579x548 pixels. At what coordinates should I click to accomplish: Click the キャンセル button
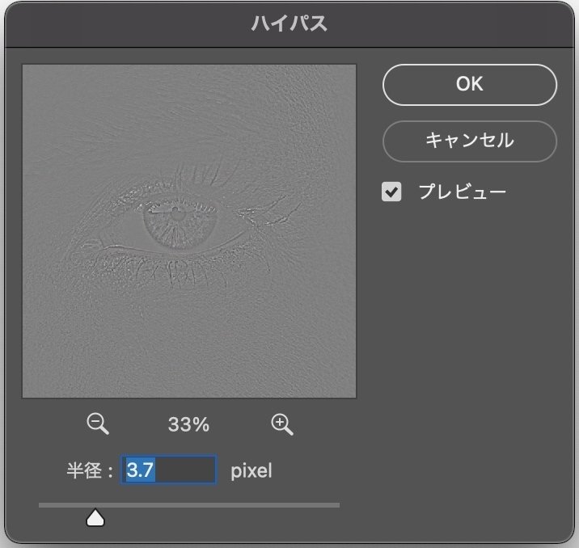470,141
